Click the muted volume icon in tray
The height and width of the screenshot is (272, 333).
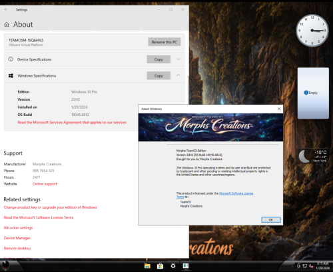point(311,266)
